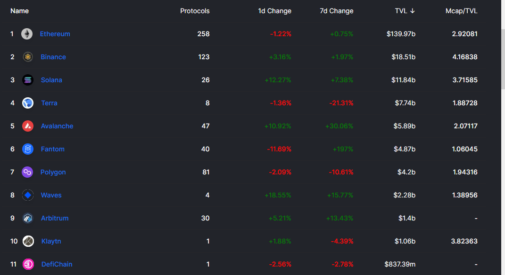Click the Arbitrum chain logo icon

[28, 218]
